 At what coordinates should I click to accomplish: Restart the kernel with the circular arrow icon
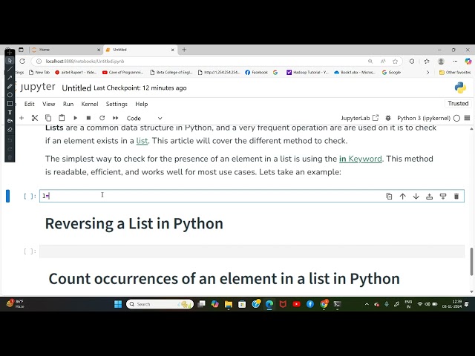102,118
